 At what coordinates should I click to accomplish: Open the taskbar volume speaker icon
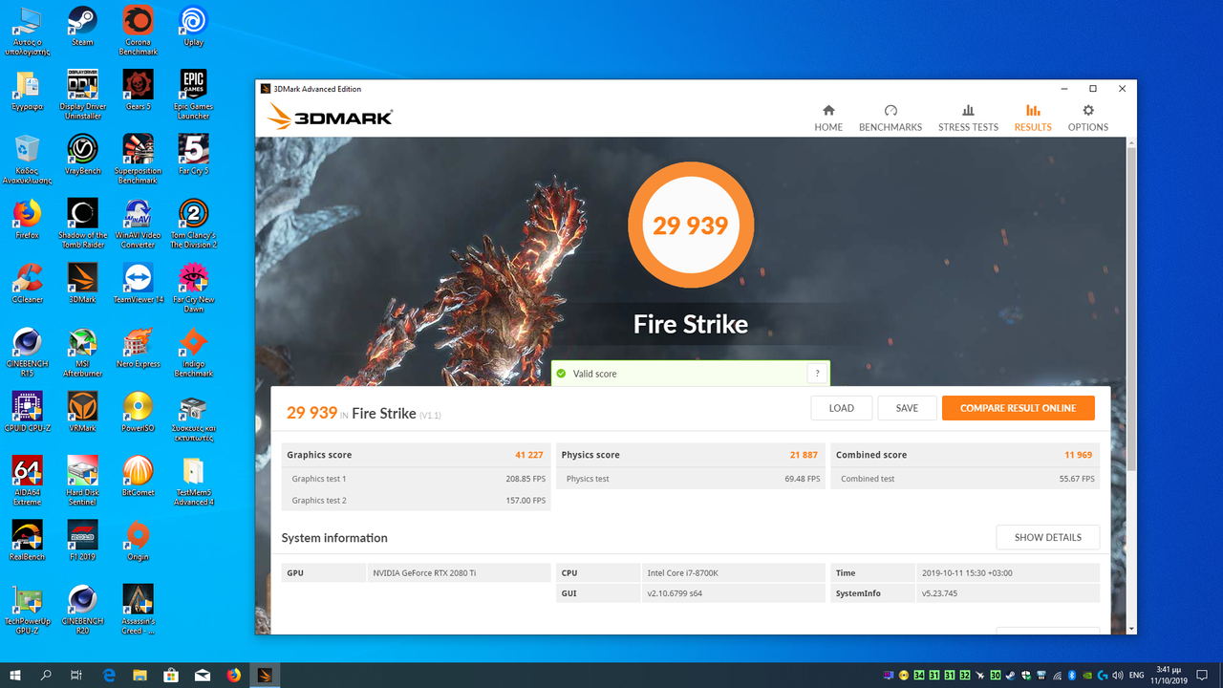point(1120,676)
